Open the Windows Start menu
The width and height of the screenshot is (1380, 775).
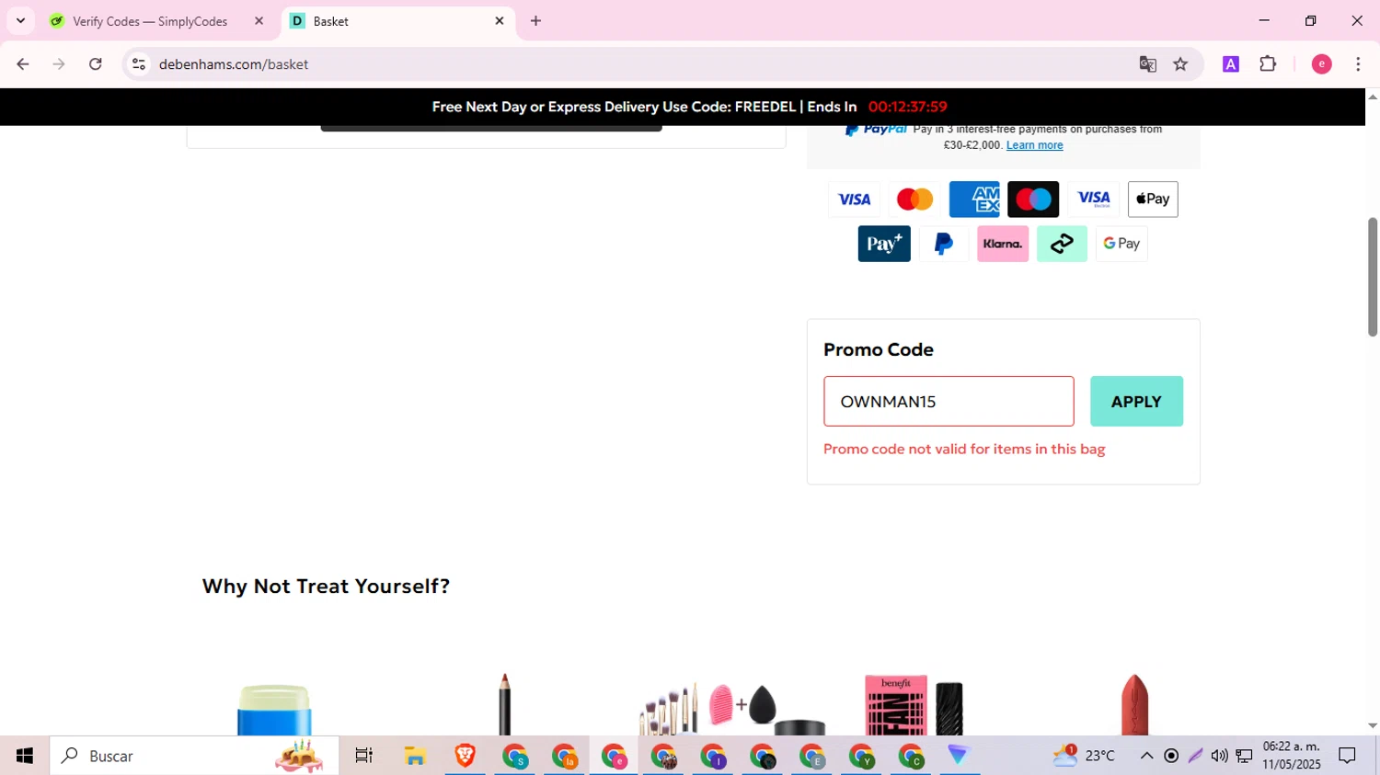tap(25, 756)
